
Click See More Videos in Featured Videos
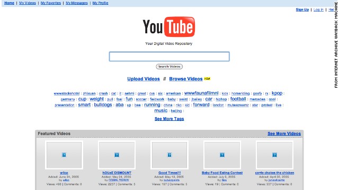coord(284,134)
